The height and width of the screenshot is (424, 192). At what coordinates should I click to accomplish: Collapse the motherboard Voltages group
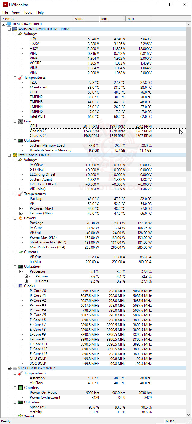click(15, 34)
